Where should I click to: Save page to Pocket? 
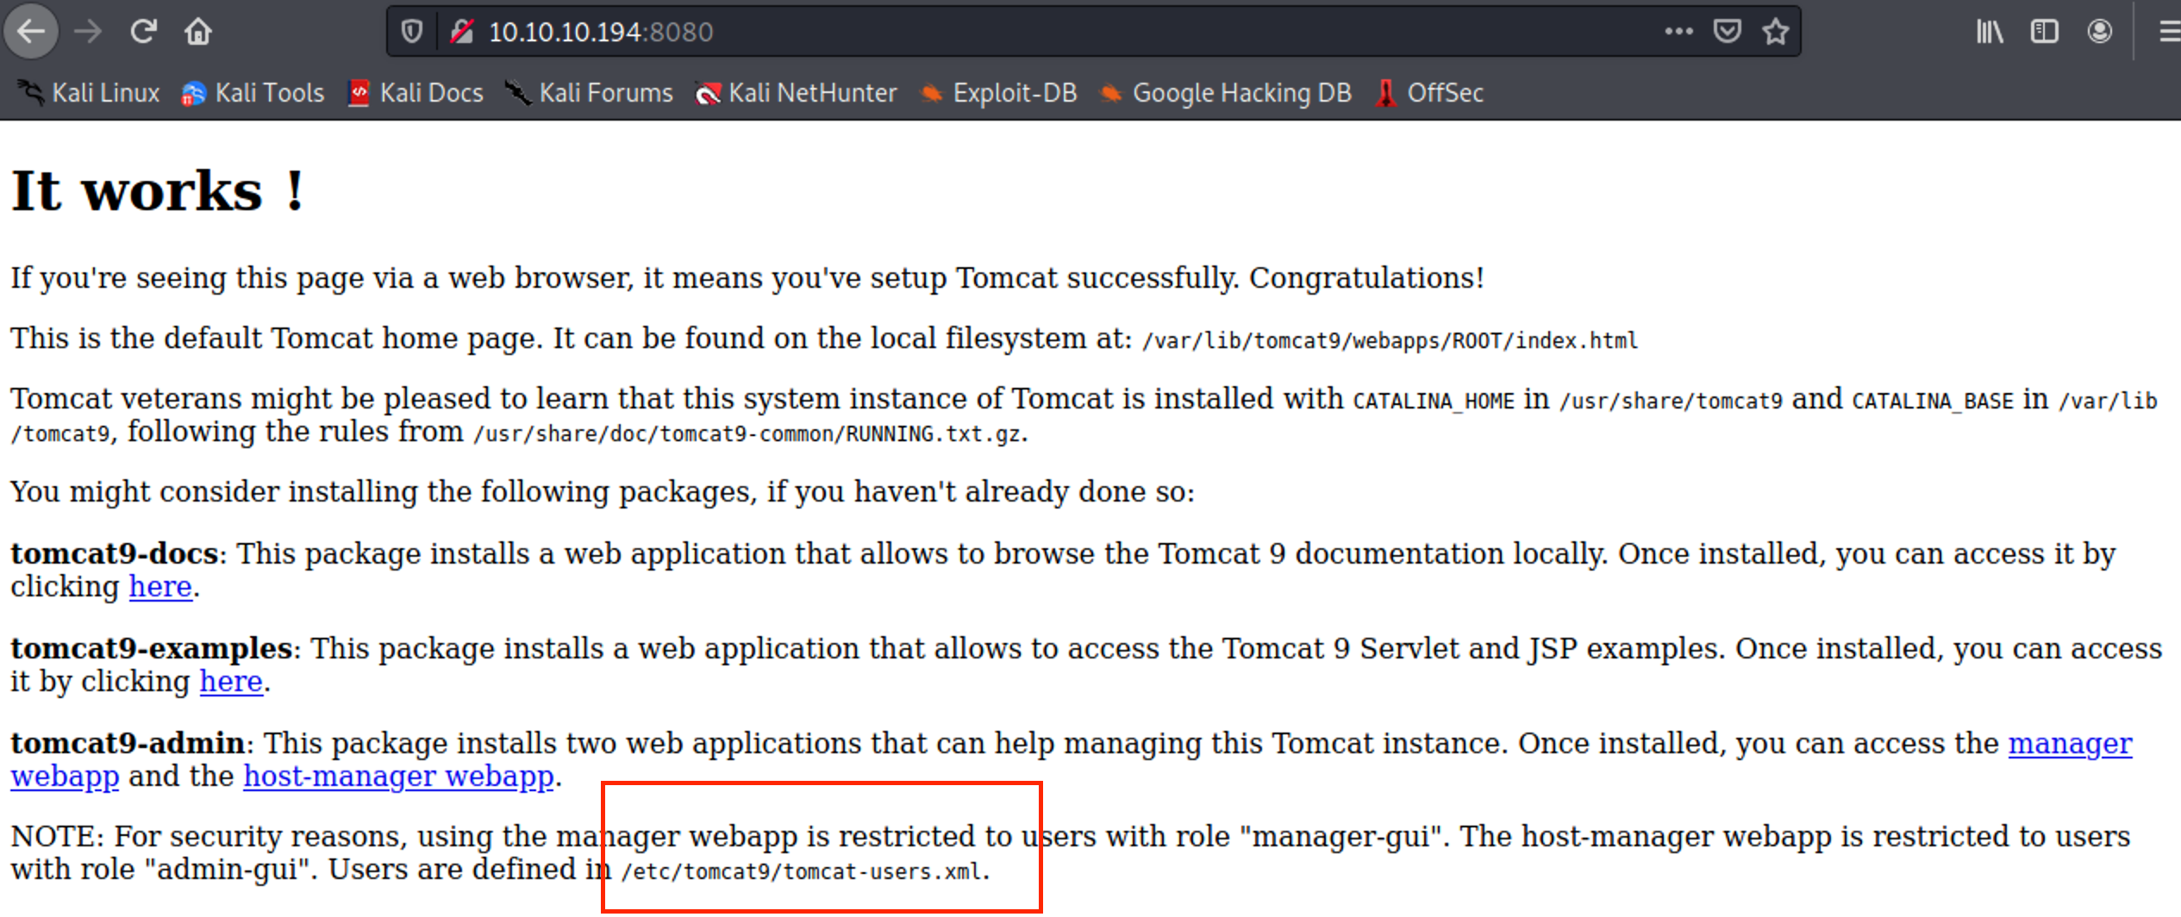coord(1727,32)
